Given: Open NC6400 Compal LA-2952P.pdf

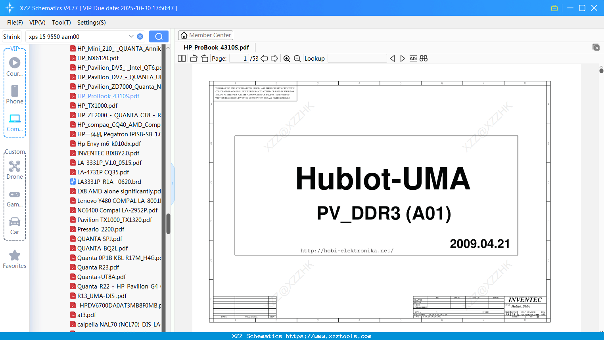Looking at the screenshot, I should tap(114, 210).
